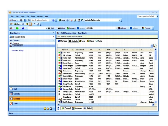168x126 pixels.
Task: Switch to the Corporate tab
Action: tap(77, 108)
